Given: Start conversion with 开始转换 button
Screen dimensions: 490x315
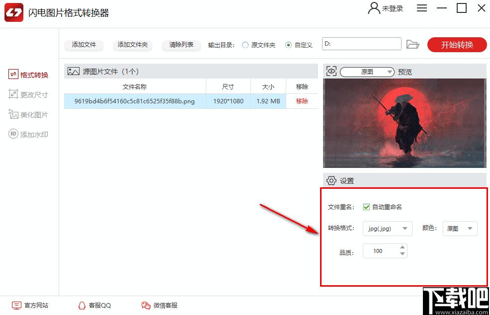Looking at the screenshot, I should coord(457,45).
